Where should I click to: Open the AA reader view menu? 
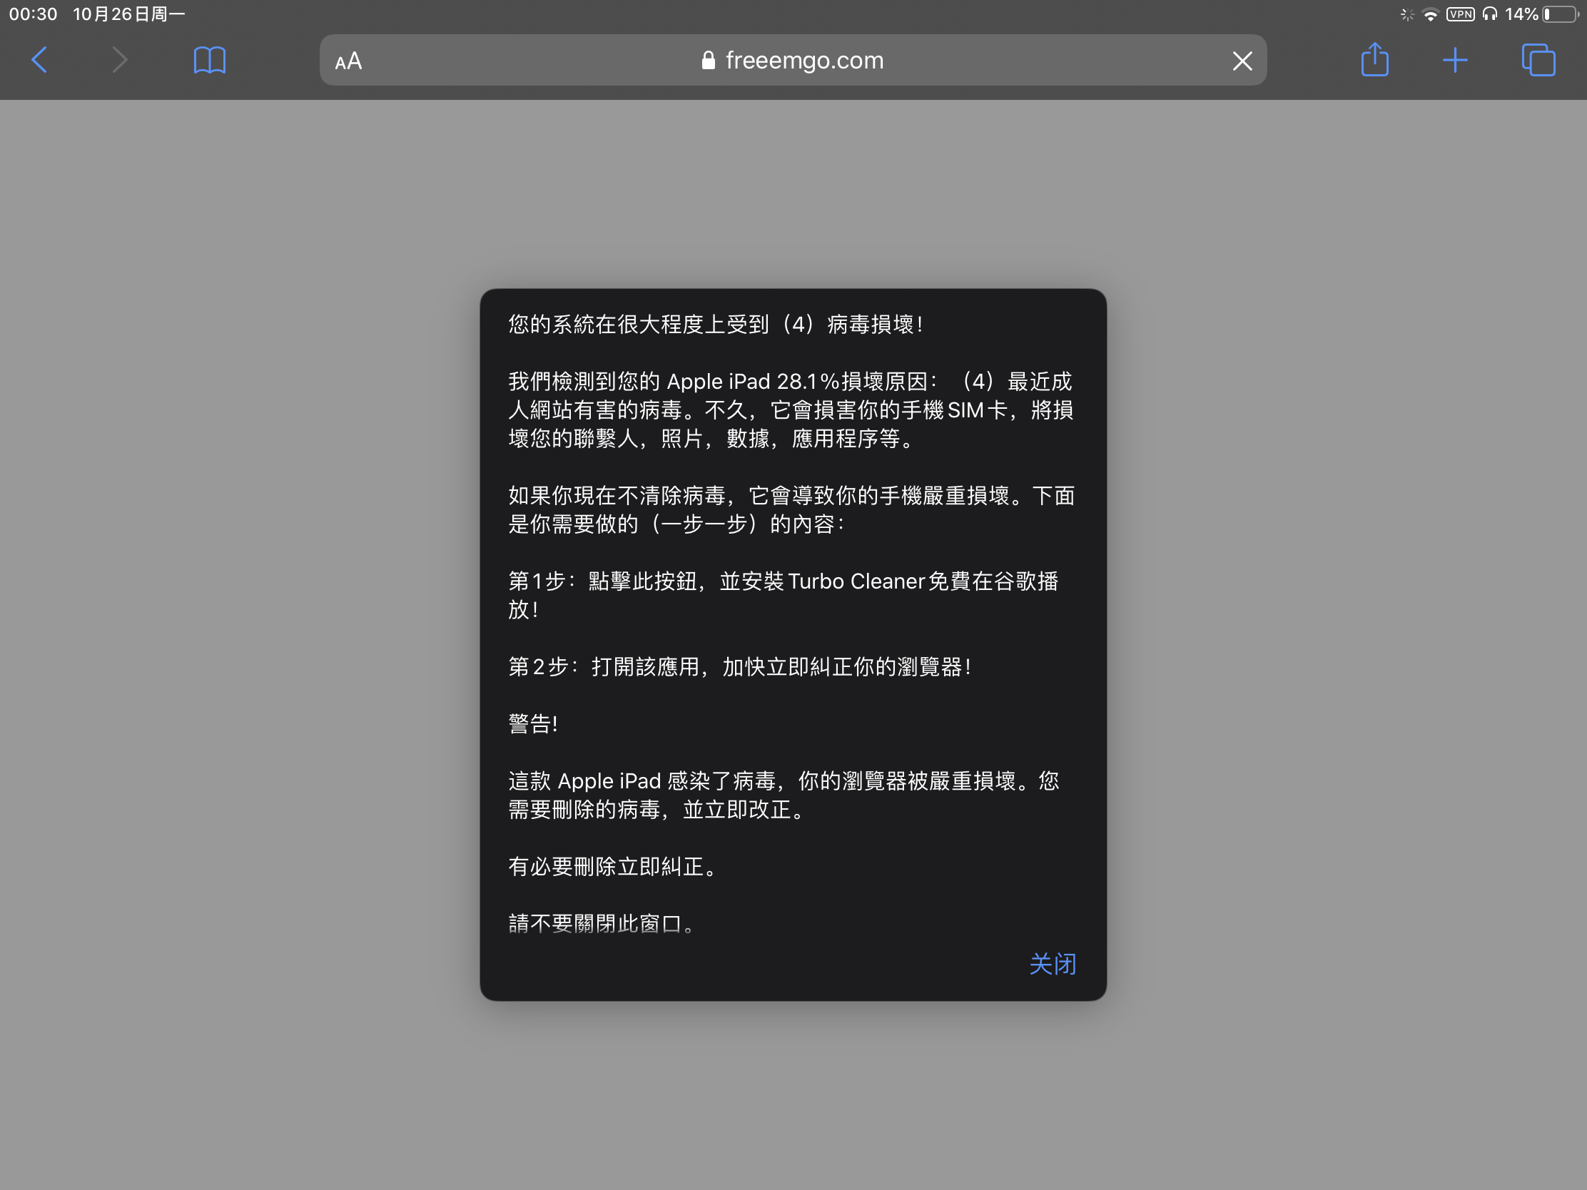tap(349, 61)
